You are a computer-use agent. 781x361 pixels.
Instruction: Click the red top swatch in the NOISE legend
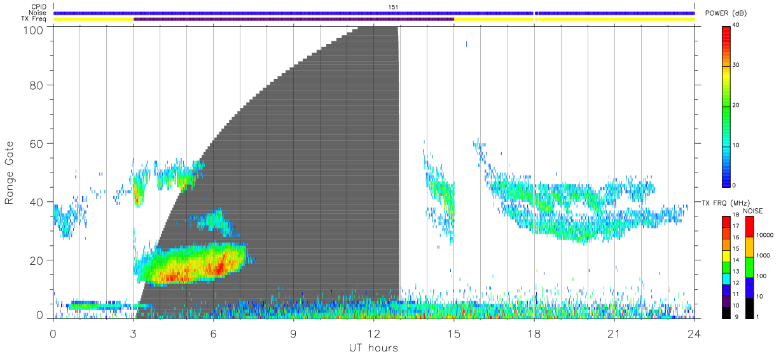750,227
